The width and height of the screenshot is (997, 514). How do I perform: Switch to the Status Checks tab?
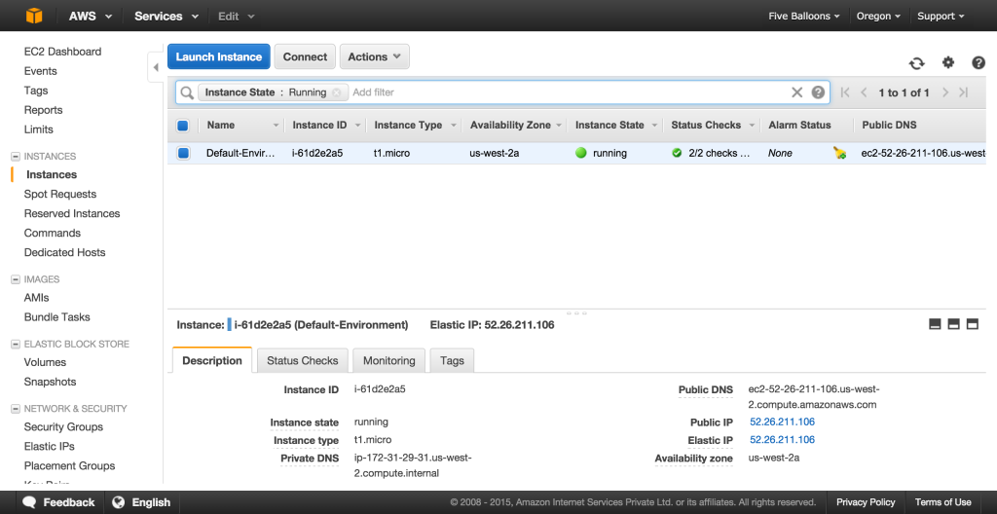pos(302,360)
